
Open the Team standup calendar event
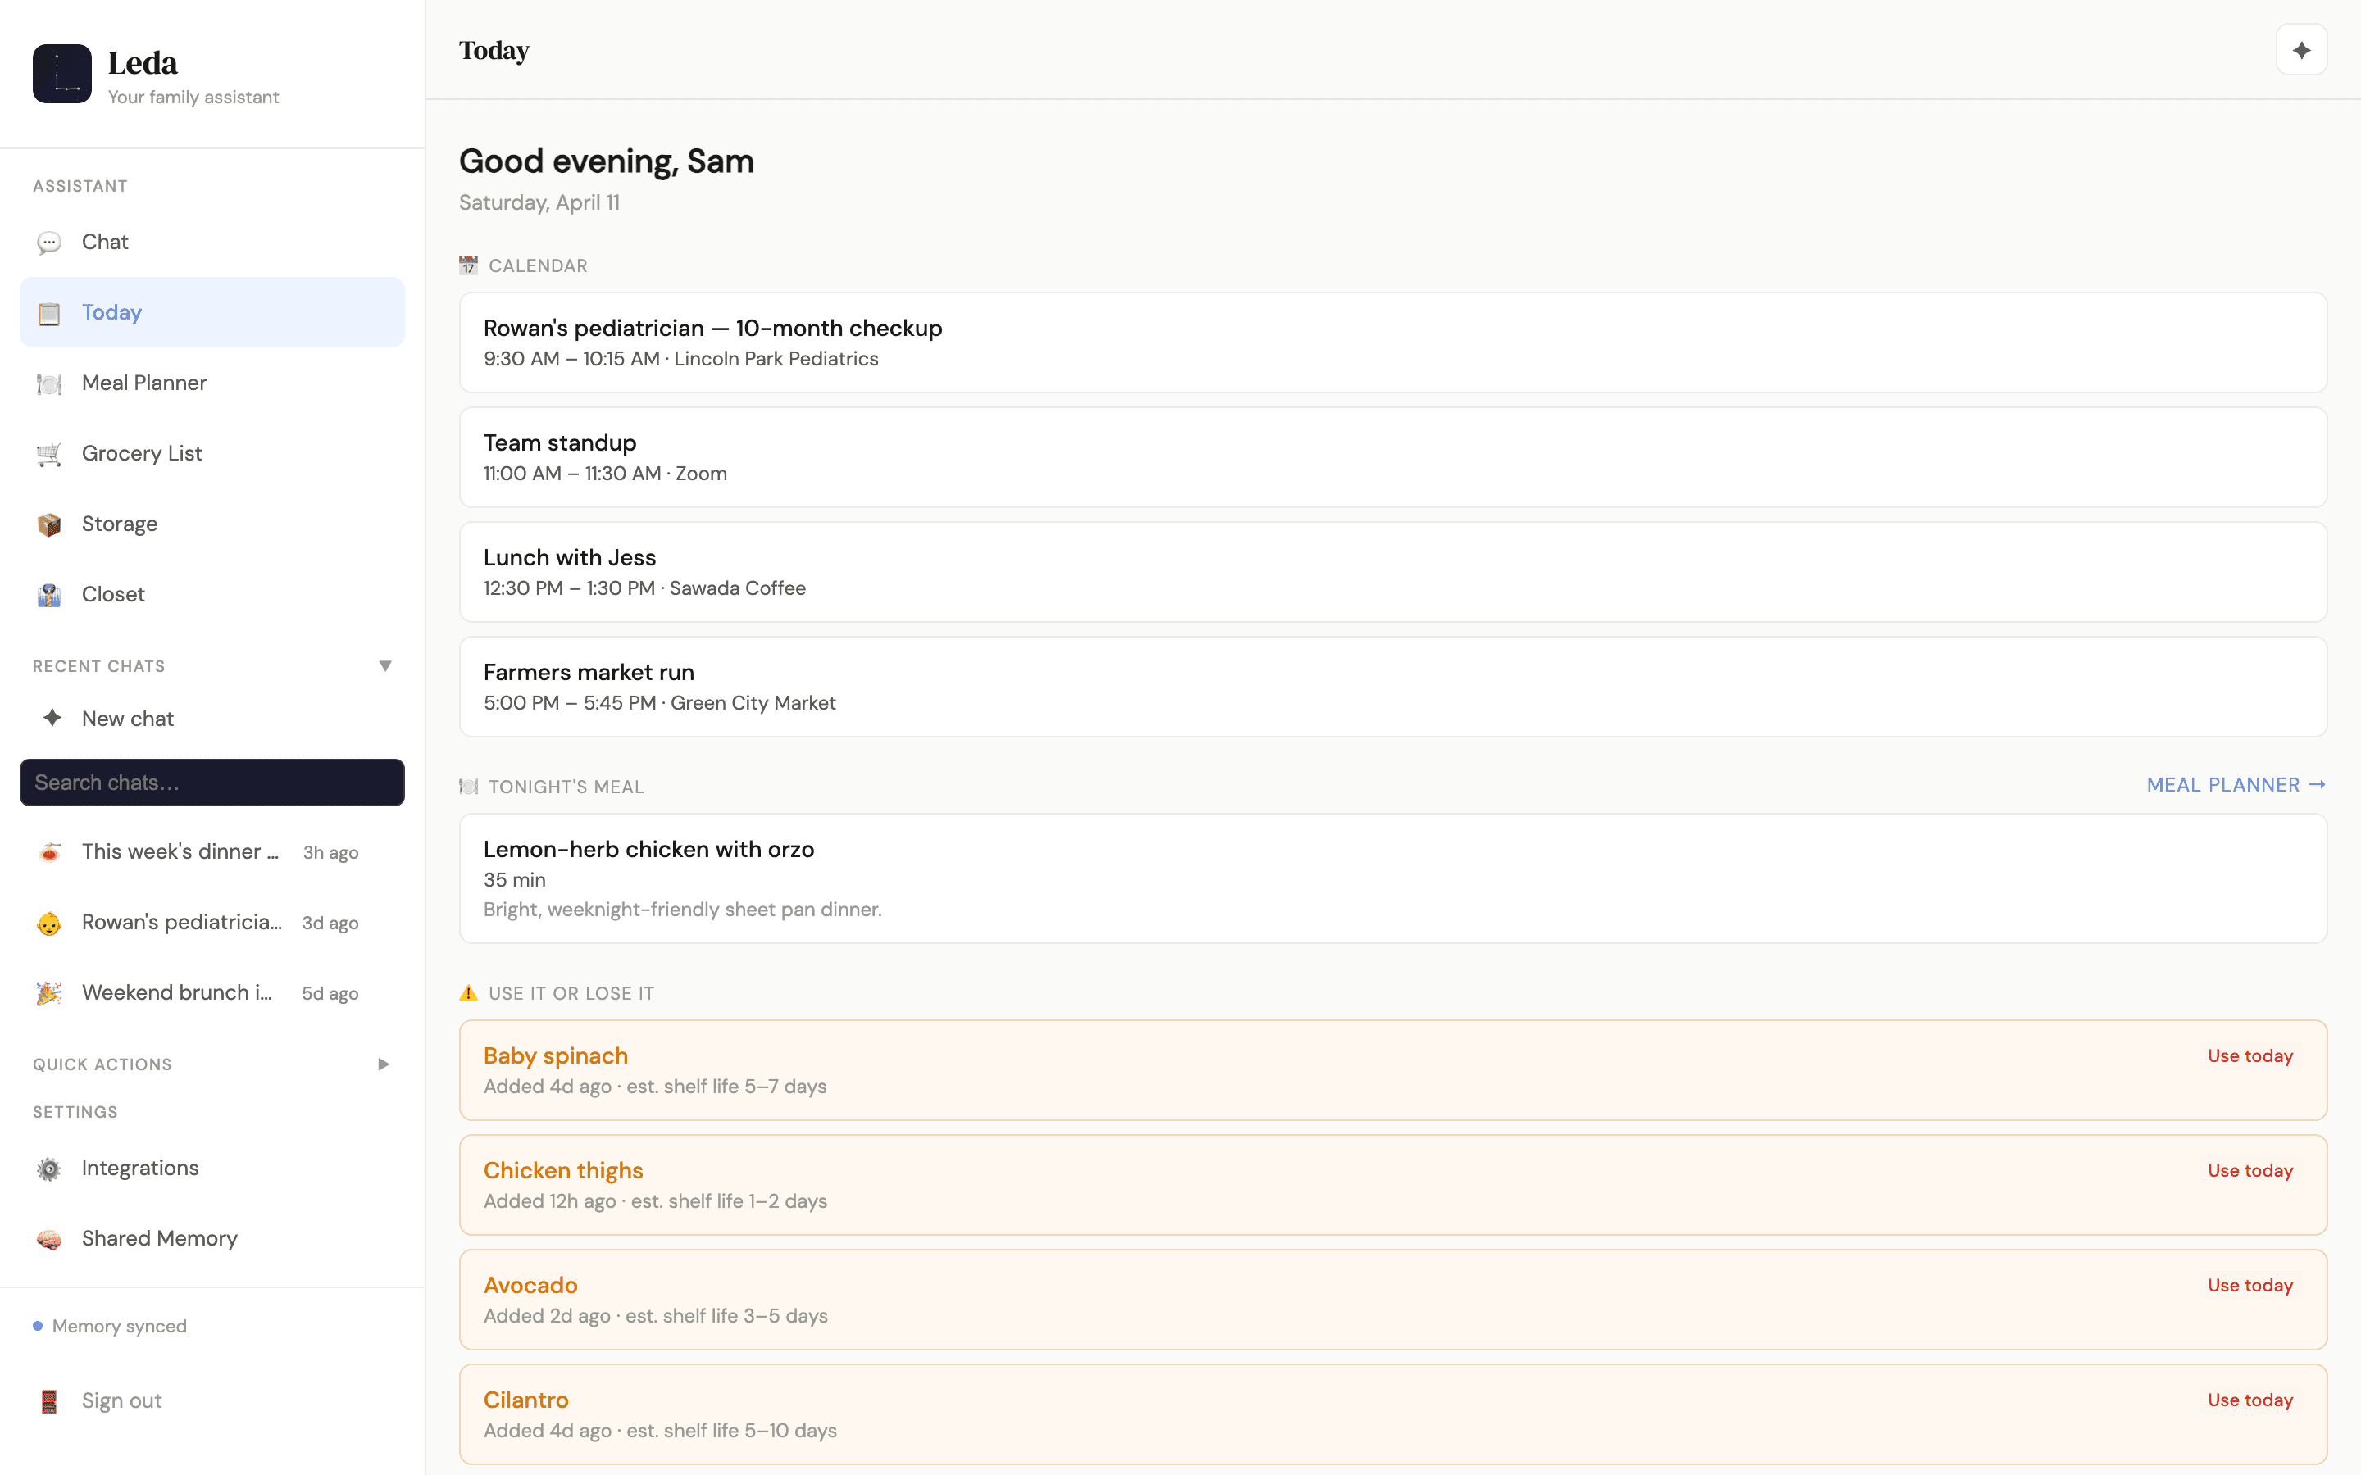click(x=1393, y=457)
